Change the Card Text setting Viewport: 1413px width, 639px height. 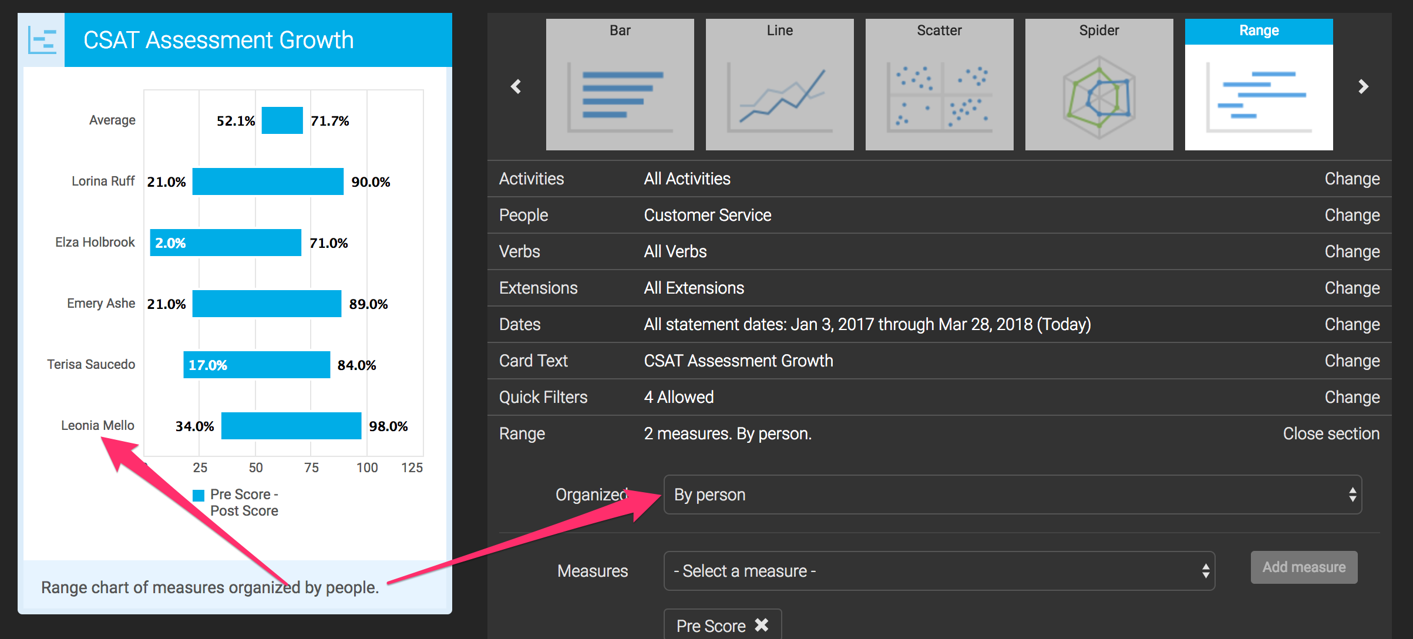(x=1351, y=361)
